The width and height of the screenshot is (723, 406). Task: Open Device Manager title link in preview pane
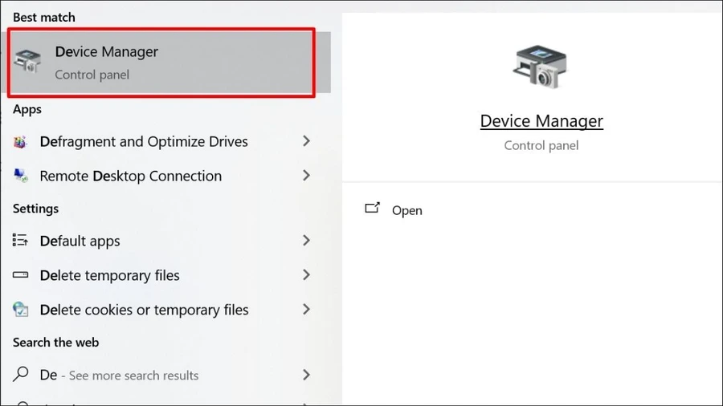point(541,121)
